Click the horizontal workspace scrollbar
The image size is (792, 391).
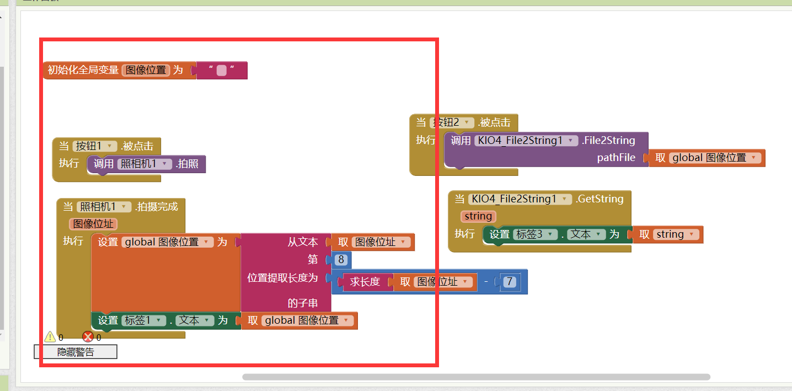coord(475,377)
